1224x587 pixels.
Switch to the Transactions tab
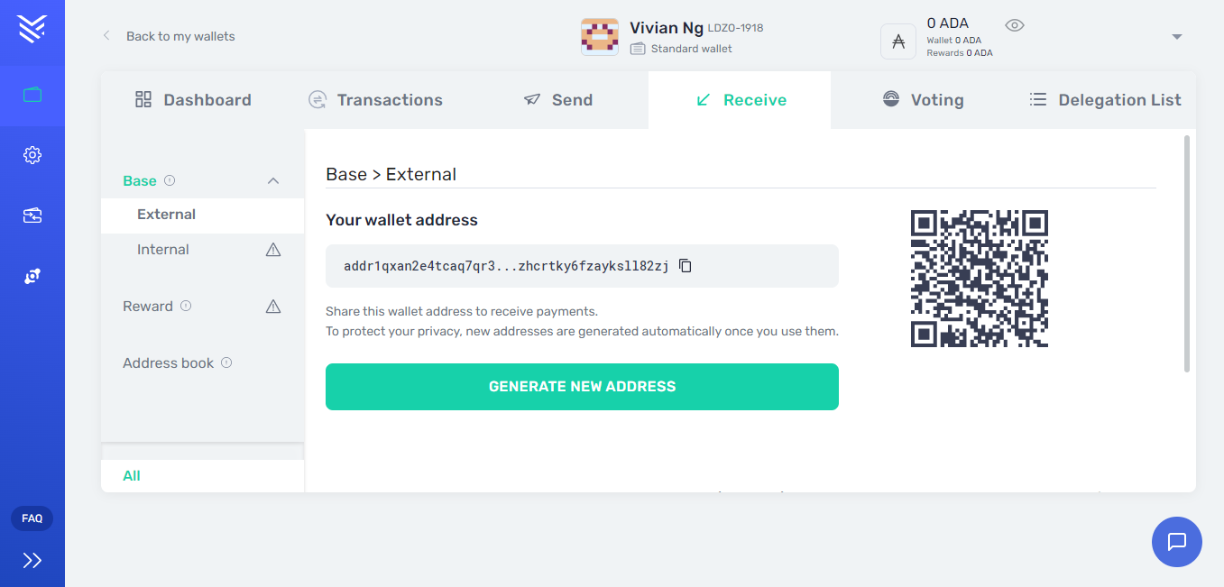375,100
